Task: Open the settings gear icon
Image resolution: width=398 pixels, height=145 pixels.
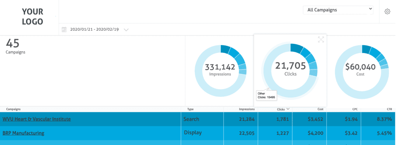Action: click(x=387, y=11)
